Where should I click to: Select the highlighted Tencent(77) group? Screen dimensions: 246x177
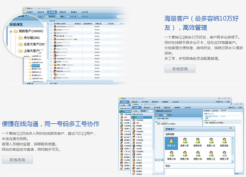coord(35,66)
